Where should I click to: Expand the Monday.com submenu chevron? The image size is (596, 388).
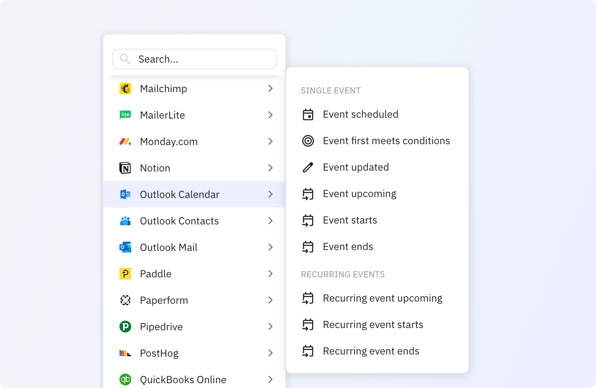tap(271, 142)
